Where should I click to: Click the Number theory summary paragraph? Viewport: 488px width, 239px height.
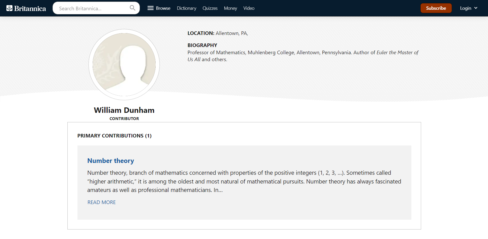[x=244, y=181]
